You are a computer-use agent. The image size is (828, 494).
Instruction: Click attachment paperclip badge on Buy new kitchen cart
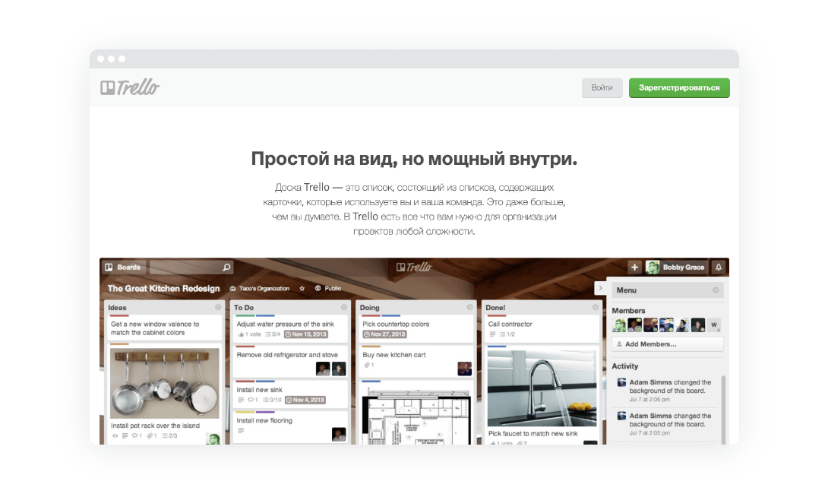point(368,365)
